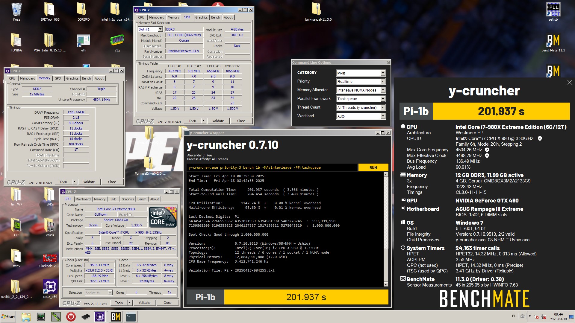575x323 pixels.
Task: Open the Start menu
Action: 8,317
